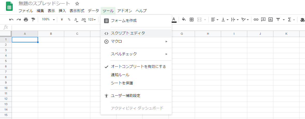Open ユーザー補助設定 menu entry
Screen dimensions: 305x119
(136, 96)
